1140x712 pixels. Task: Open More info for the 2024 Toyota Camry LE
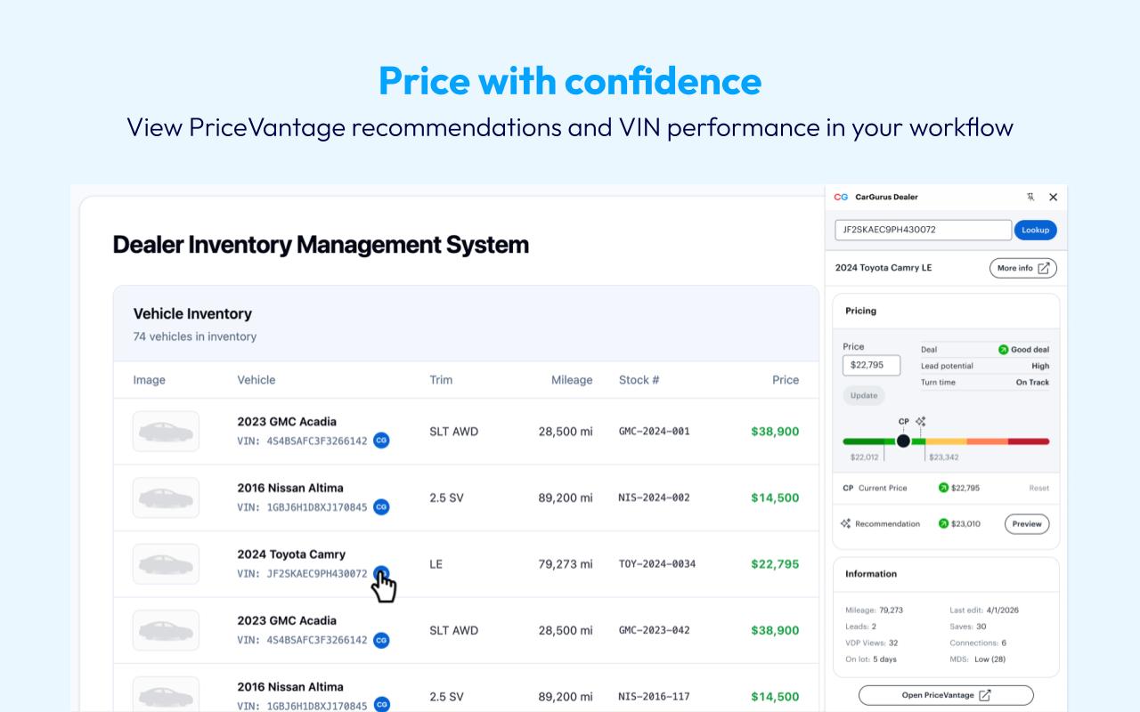(x=1023, y=268)
